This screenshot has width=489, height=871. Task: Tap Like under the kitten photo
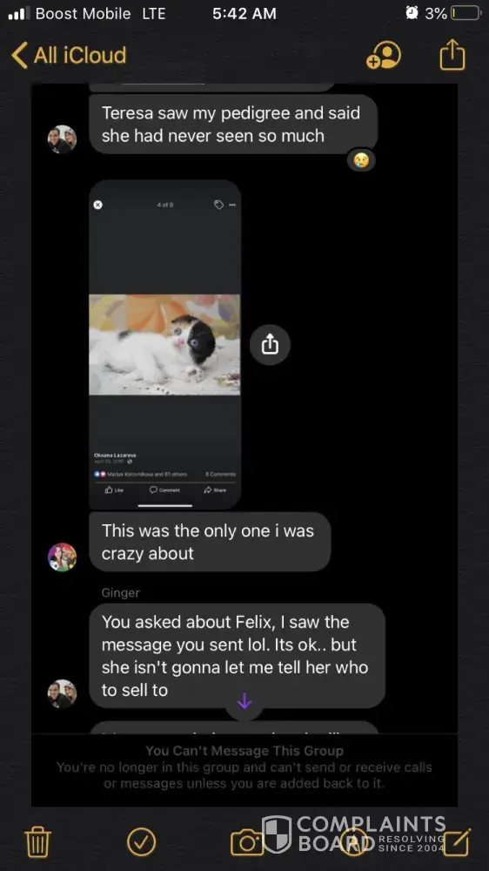[114, 490]
